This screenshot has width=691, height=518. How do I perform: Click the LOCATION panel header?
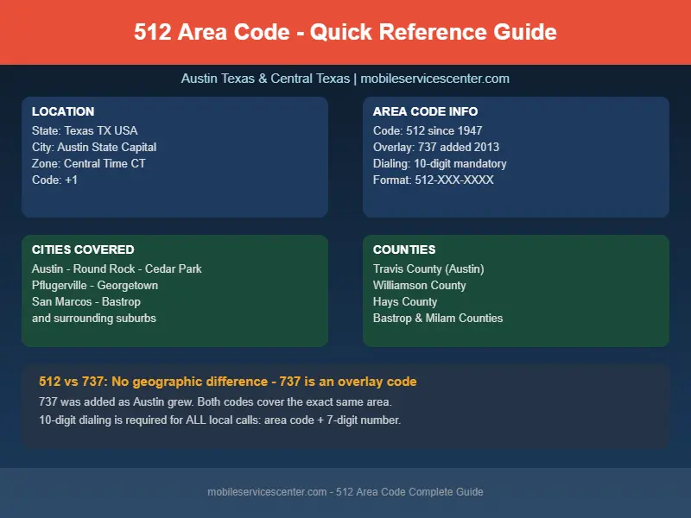click(x=63, y=111)
